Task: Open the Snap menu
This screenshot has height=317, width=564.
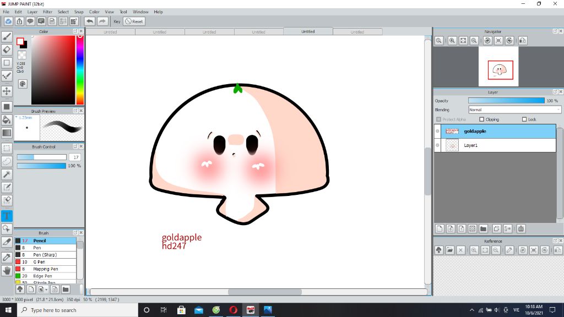Action: pyautogui.click(x=79, y=12)
